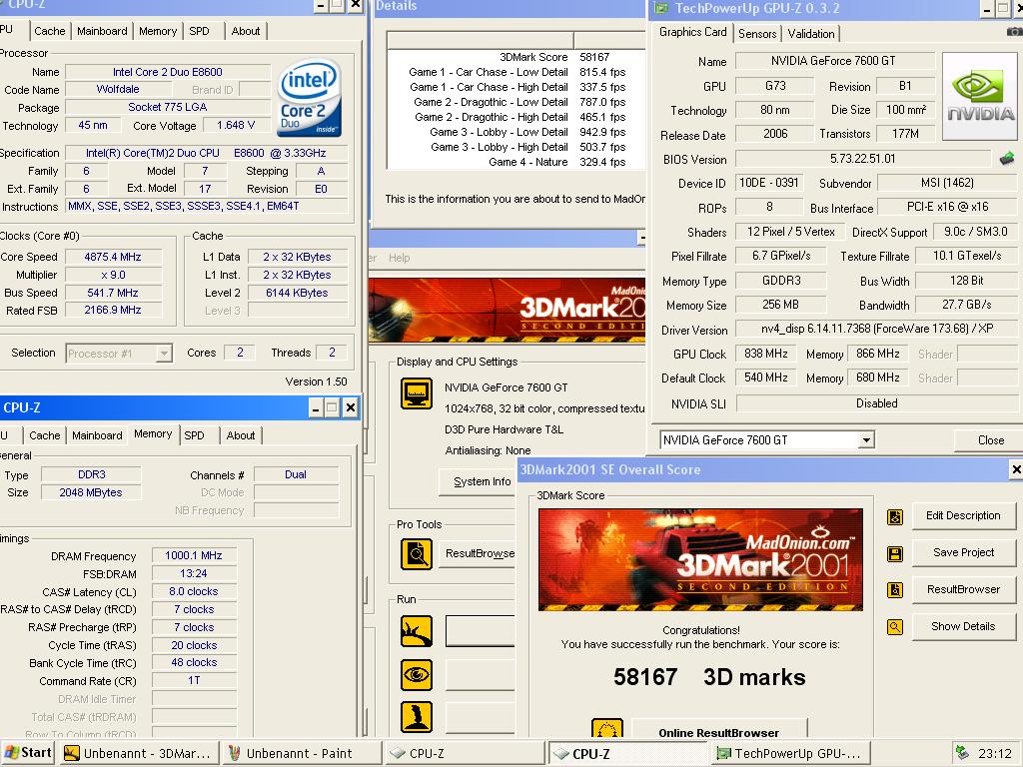The image size is (1023, 767).
Task: Click the 3DMark Score 58167 row in Details
Action: coord(515,57)
